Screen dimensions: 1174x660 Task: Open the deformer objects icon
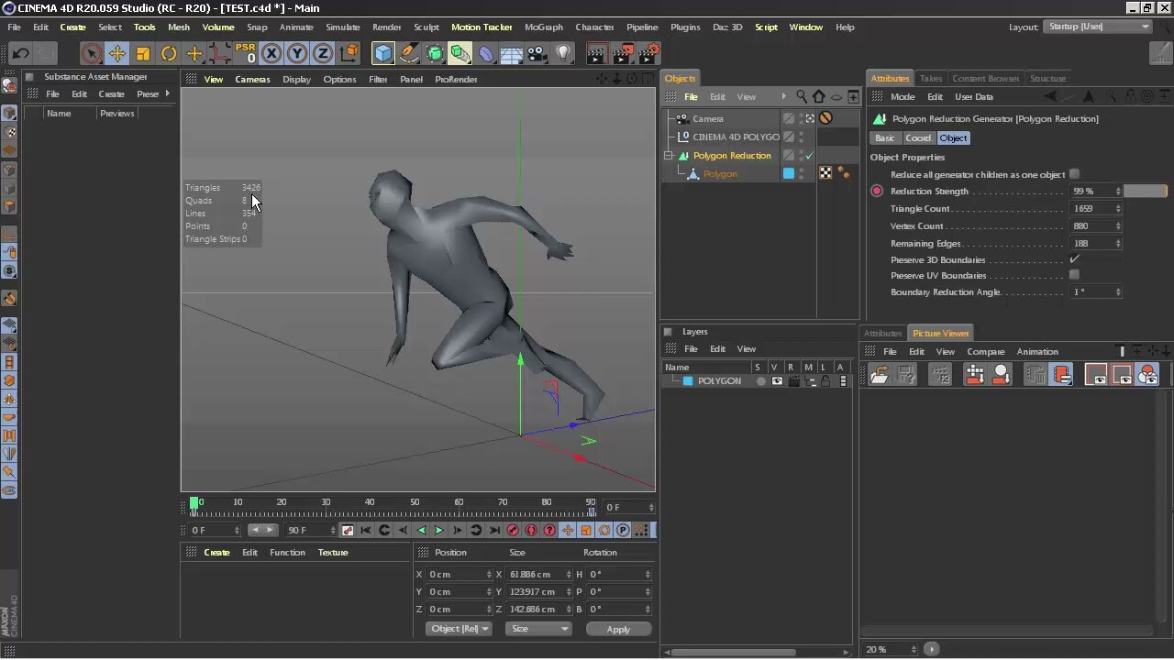pyautogui.click(x=486, y=53)
